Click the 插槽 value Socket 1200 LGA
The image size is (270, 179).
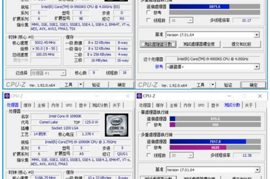click(65, 128)
